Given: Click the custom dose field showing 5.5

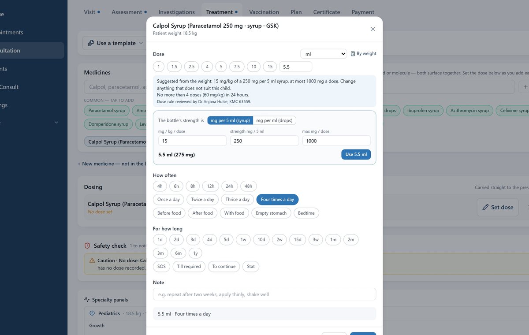Looking at the screenshot, I should click(295, 67).
